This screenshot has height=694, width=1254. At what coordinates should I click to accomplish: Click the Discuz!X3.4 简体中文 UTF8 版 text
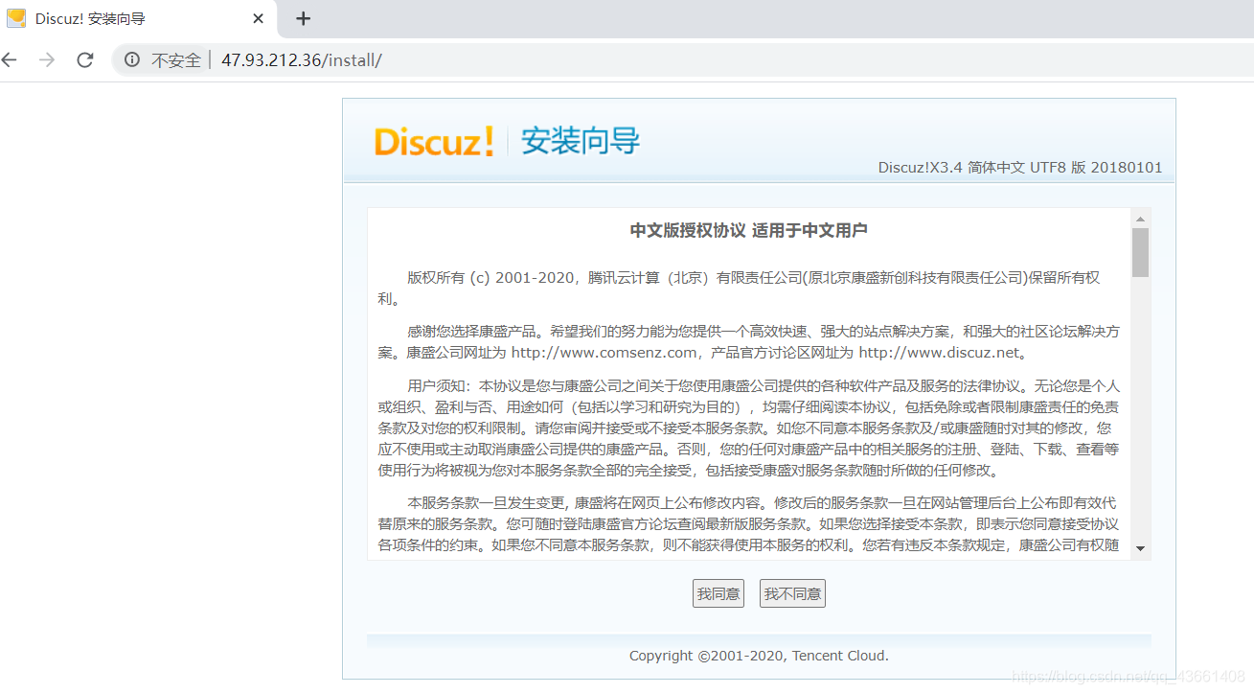[x=1019, y=167]
